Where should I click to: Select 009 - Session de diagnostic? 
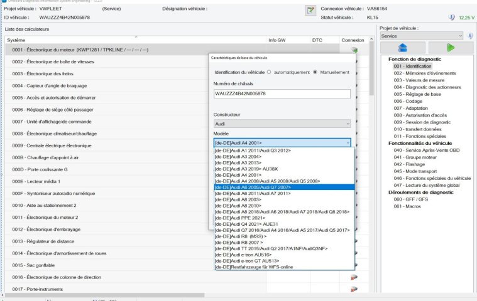(422, 122)
